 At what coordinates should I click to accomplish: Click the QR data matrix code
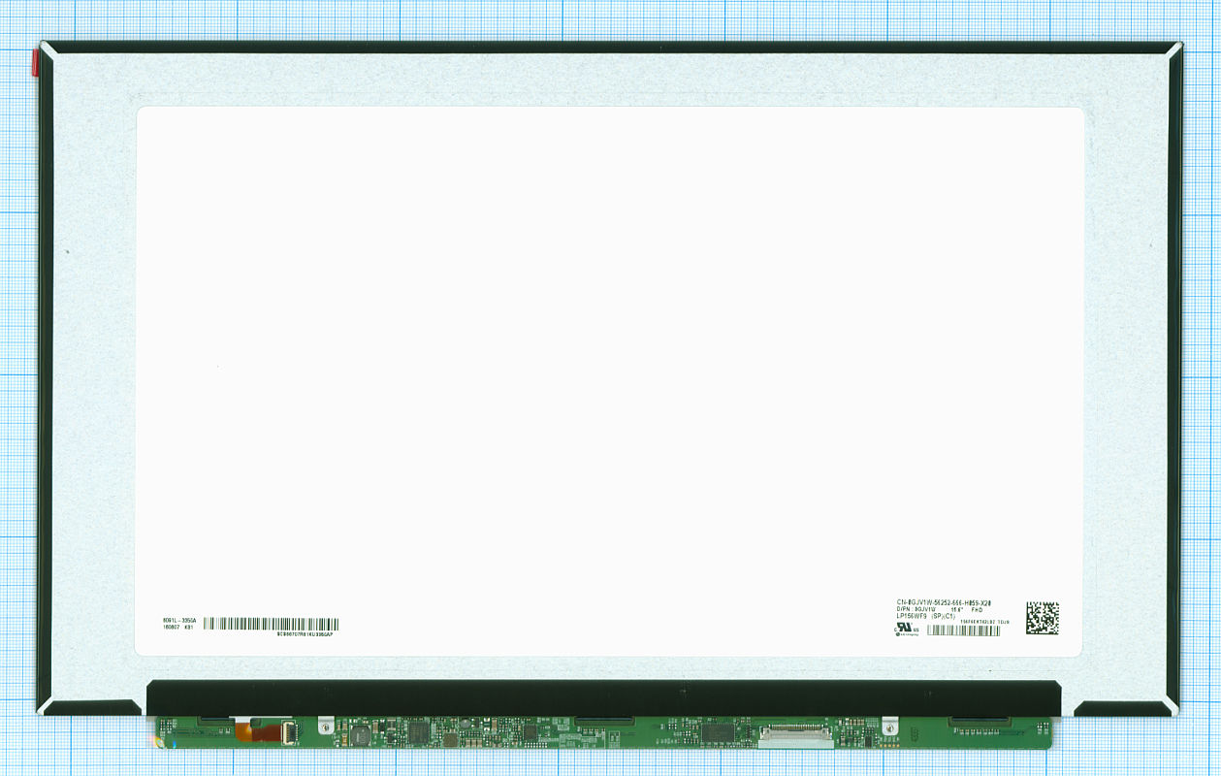click(x=1043, y=618)
